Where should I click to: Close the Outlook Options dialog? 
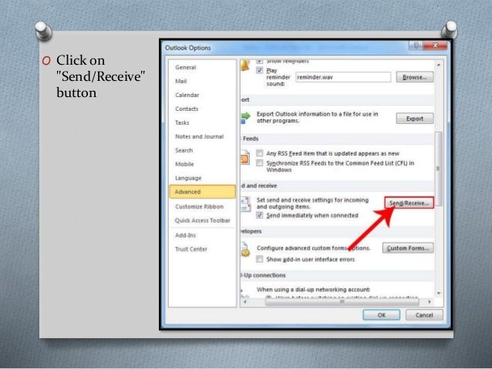point(435,45)
